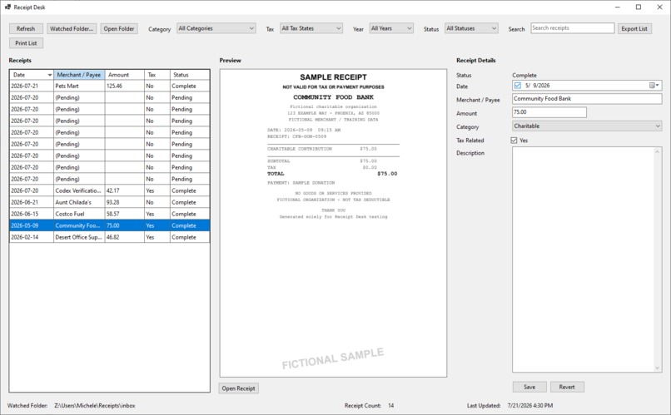Click the Receipt Desk app icon in title bar
This screenshot has width=671, height=415.
7,7
